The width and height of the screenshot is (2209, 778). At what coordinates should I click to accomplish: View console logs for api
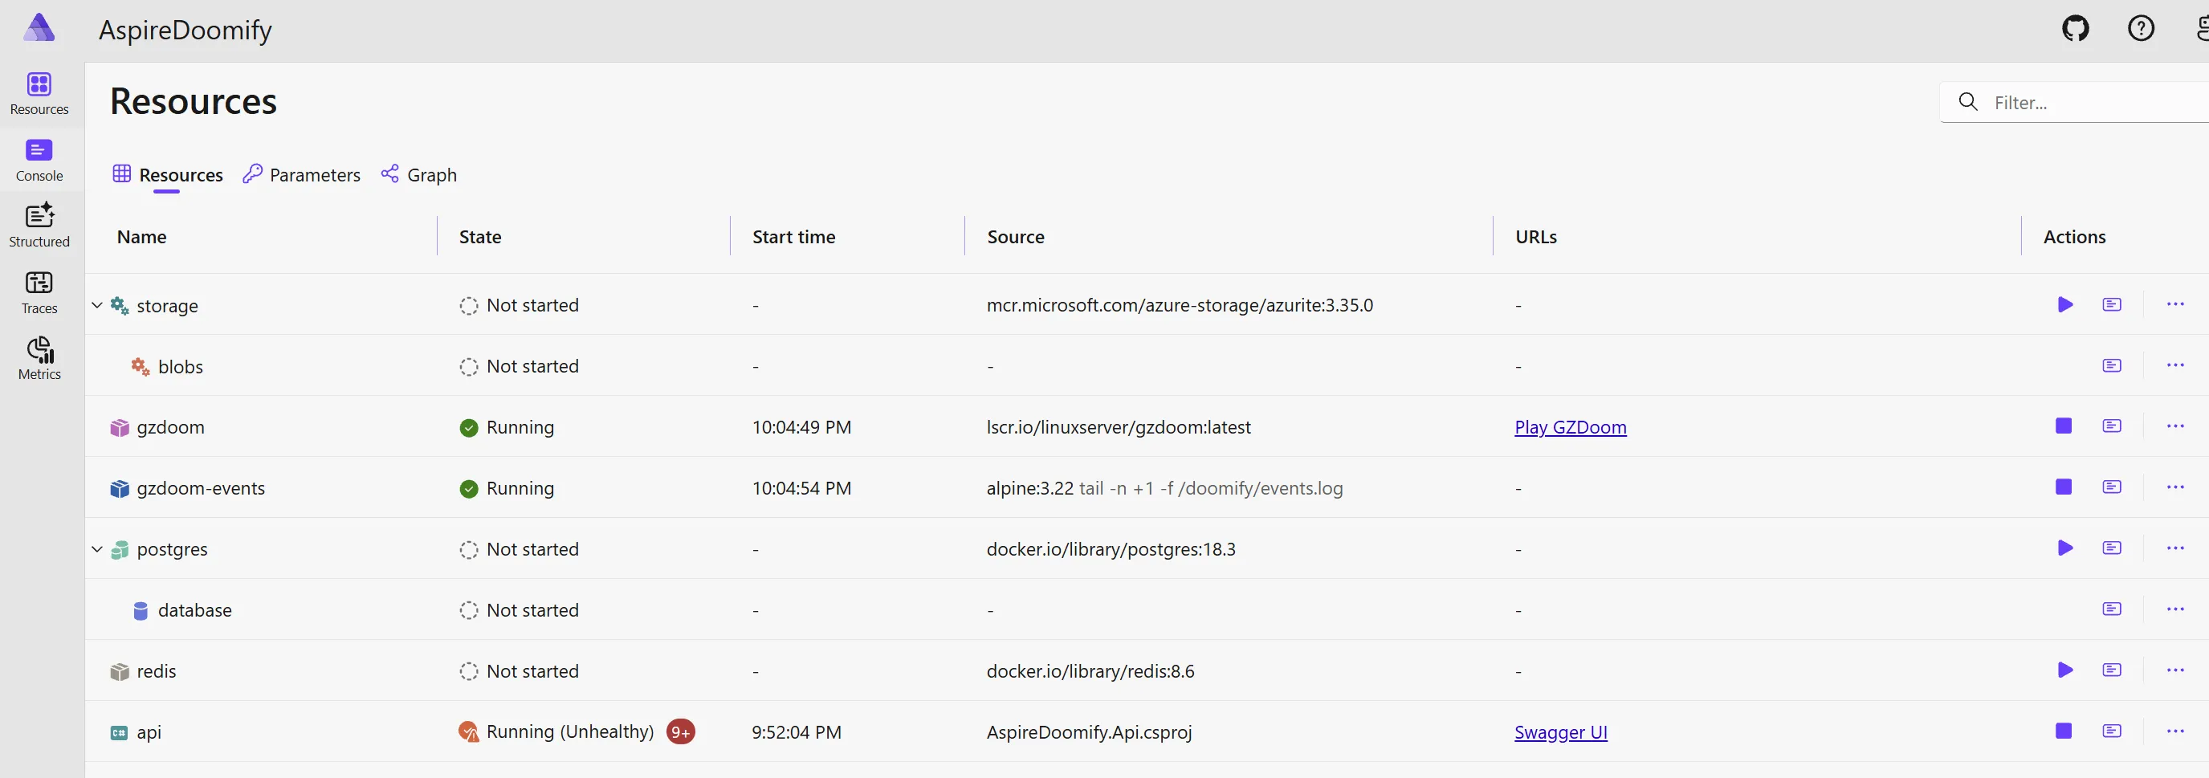coord(2112,731)
